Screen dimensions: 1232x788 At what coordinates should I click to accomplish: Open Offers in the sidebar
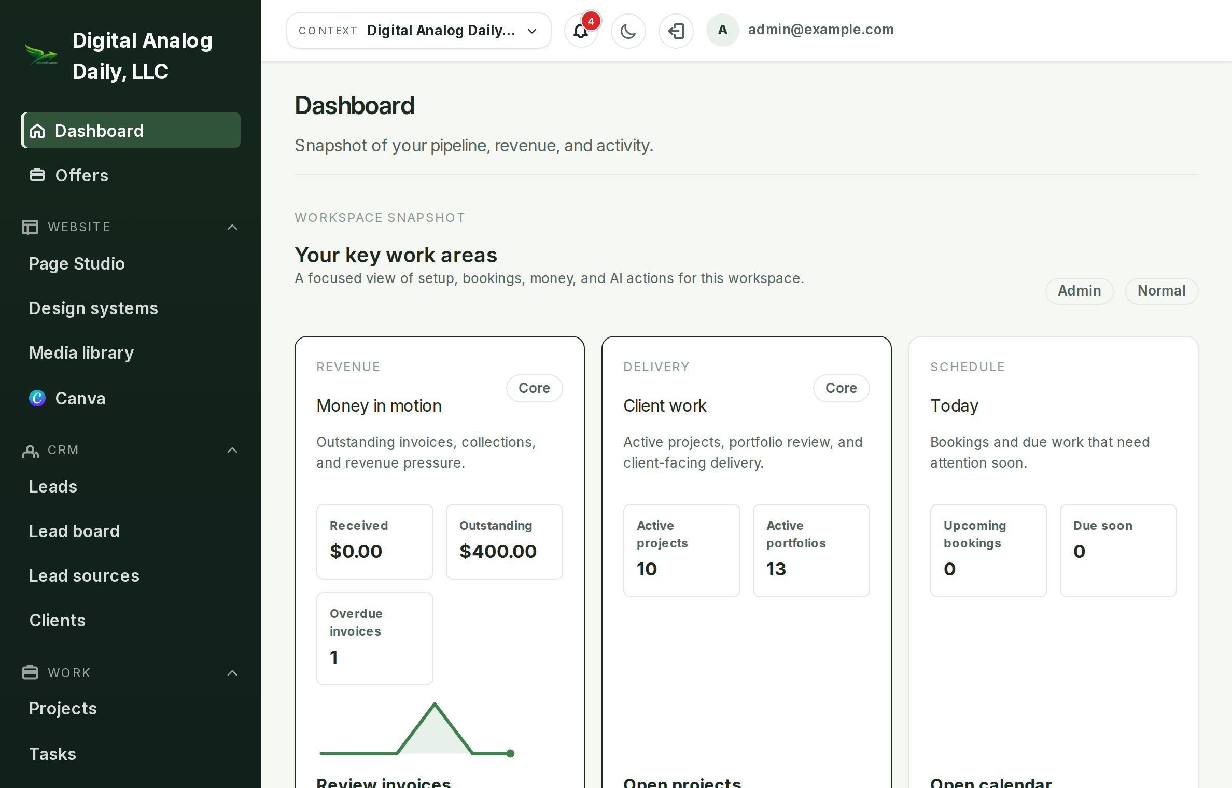(x=131, y=175)
